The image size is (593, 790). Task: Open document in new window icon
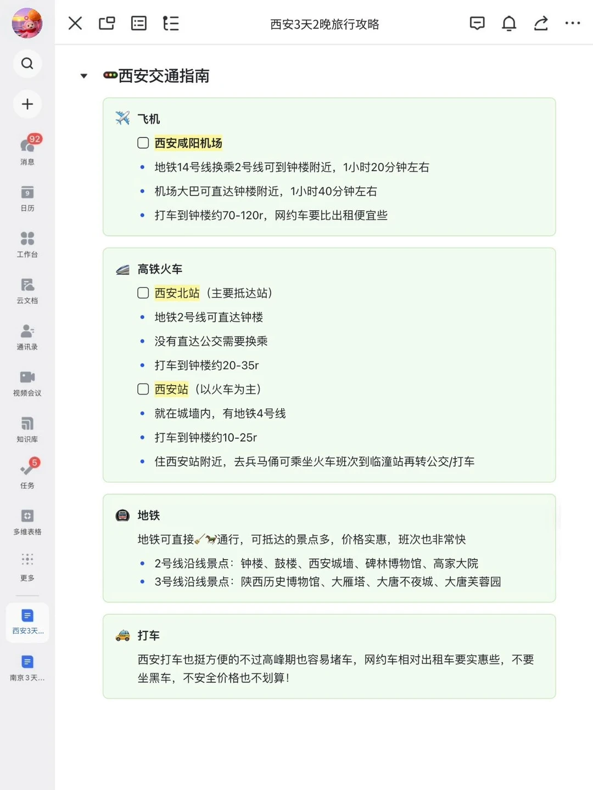(107, 23)
